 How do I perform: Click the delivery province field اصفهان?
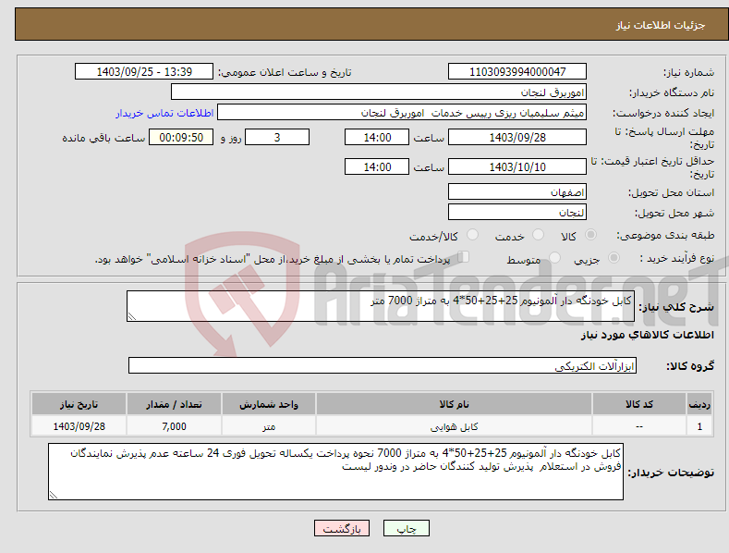(517, 191)
